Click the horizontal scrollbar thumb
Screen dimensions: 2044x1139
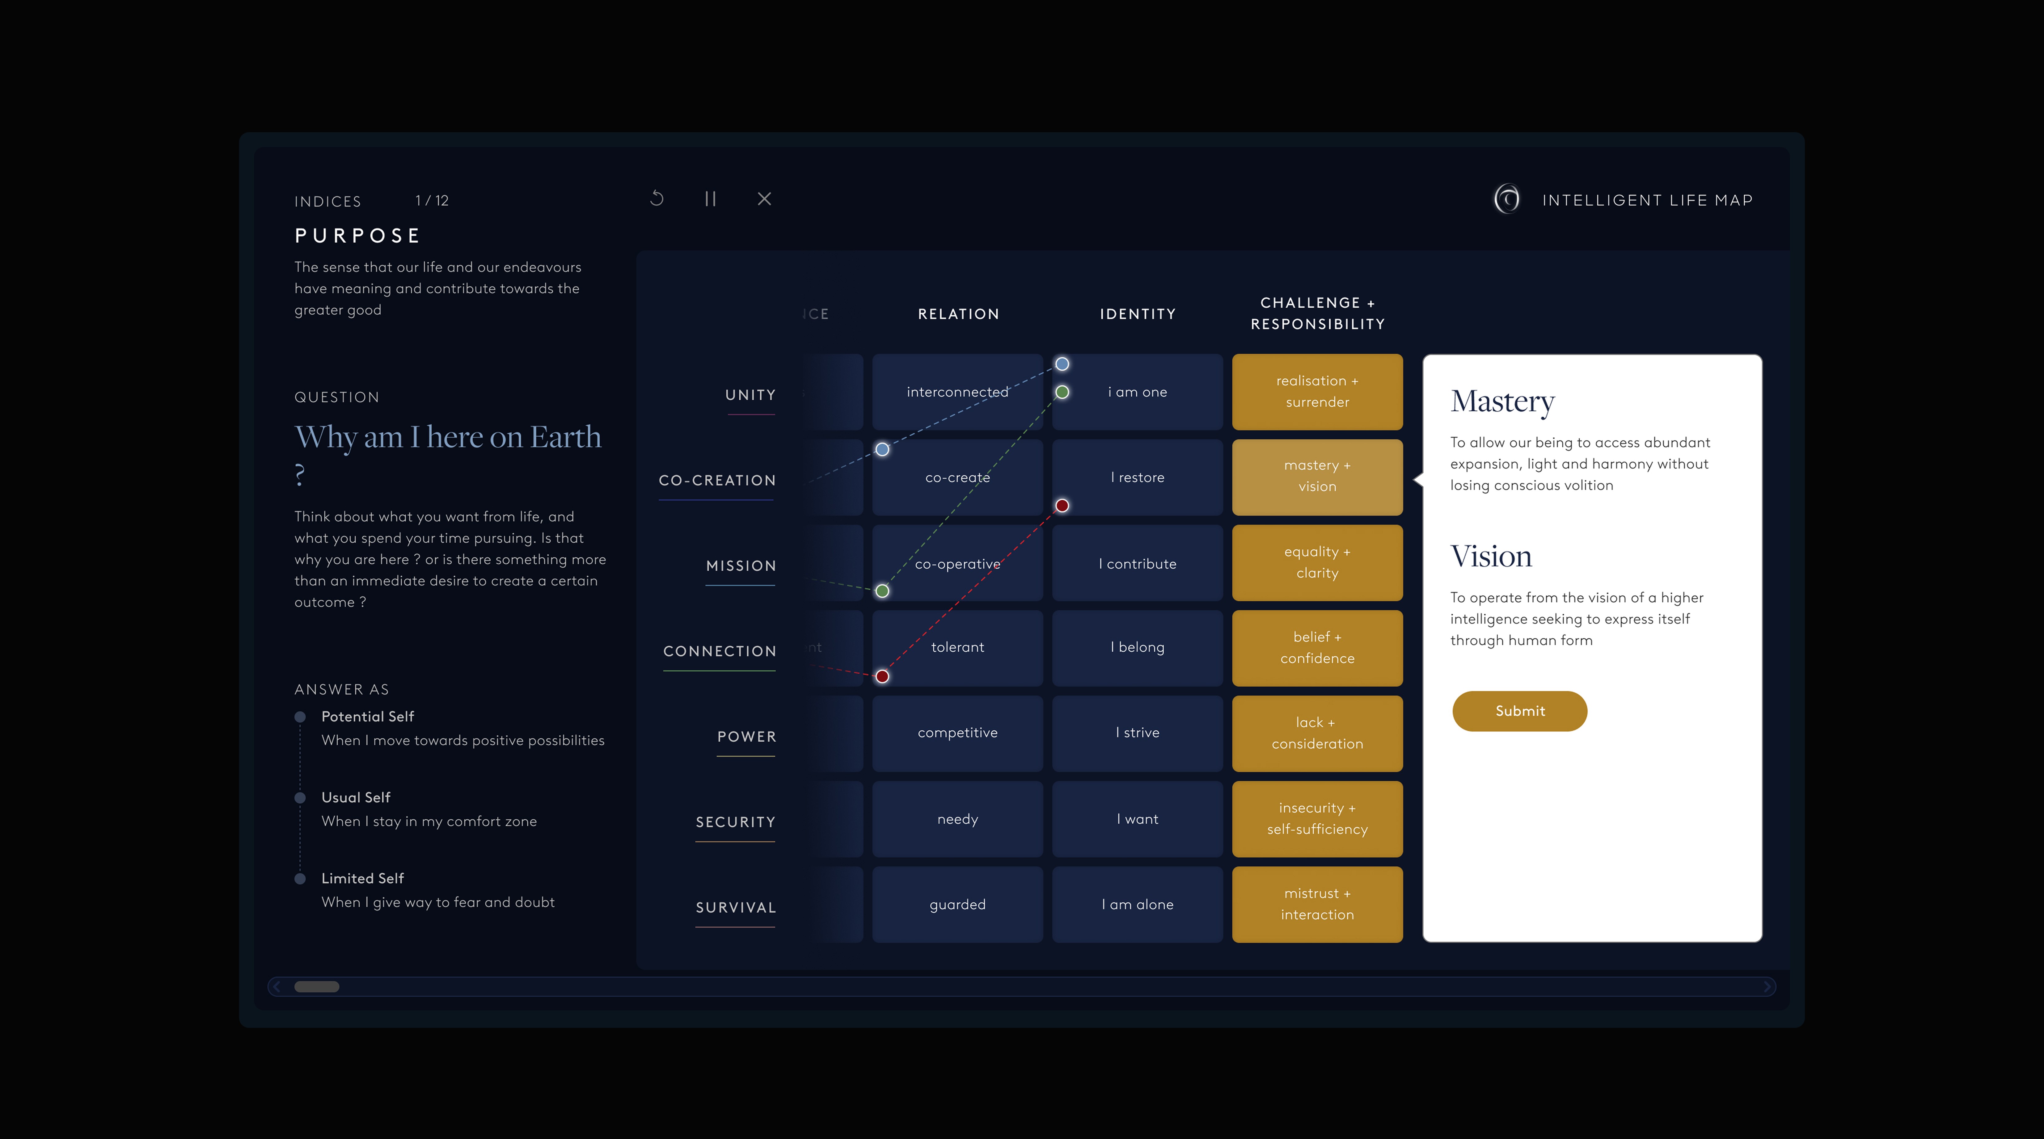pos(317,987)
